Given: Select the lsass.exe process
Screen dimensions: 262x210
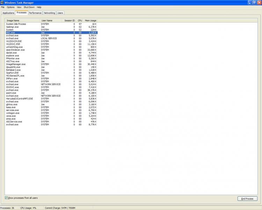Looking at the screenshot, I should tap(51, 107).
